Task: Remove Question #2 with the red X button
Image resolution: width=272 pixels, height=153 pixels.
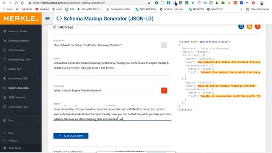Action: coord(164,91)
